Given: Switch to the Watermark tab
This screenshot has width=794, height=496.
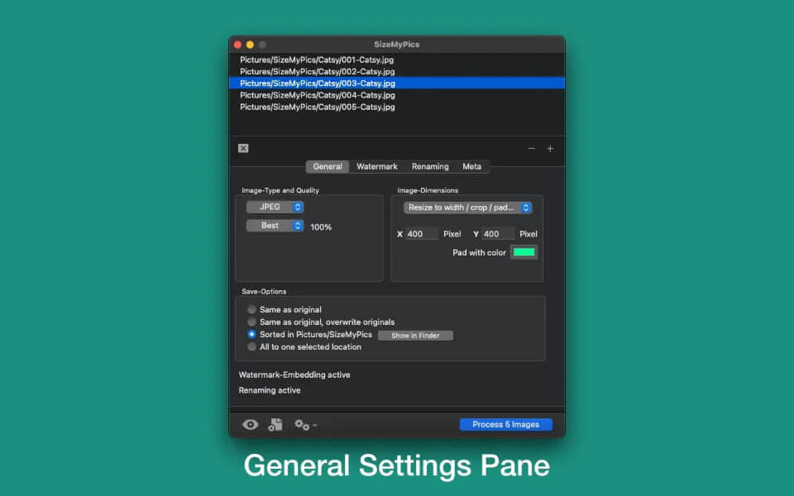Looking at the screenshot, I should pos(377,166).
